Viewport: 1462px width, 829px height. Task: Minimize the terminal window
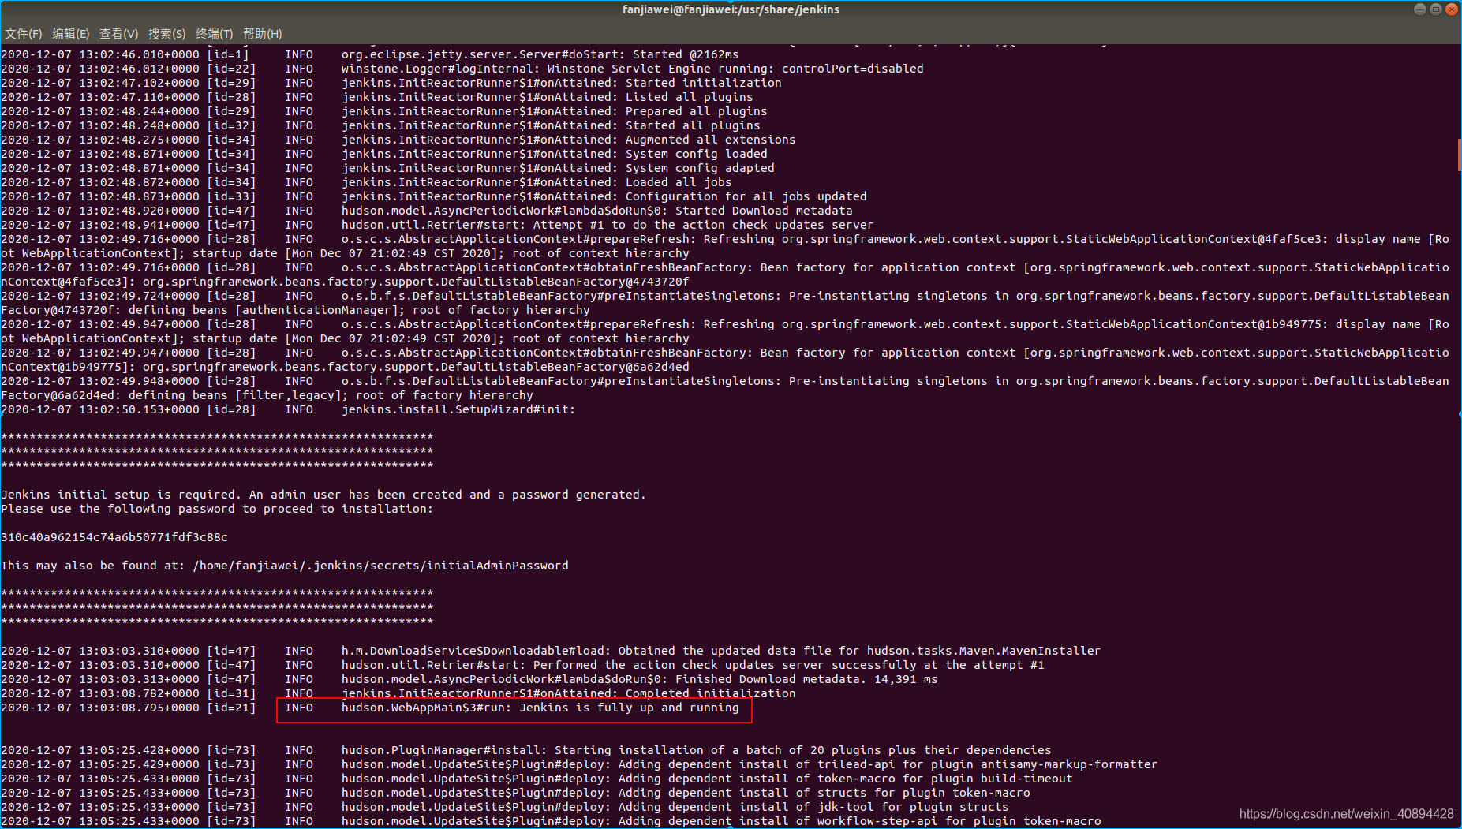pos(1420,9)
